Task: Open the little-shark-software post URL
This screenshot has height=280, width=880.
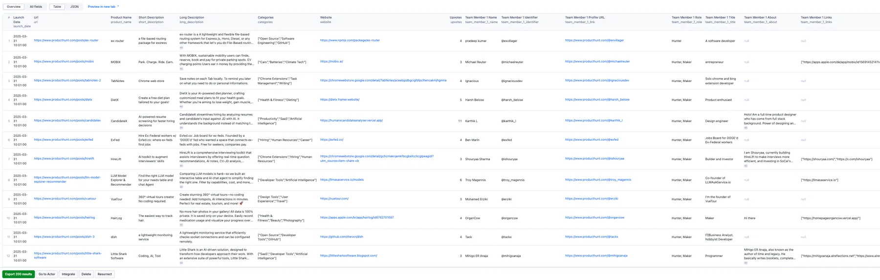Action: click(67, 256)
